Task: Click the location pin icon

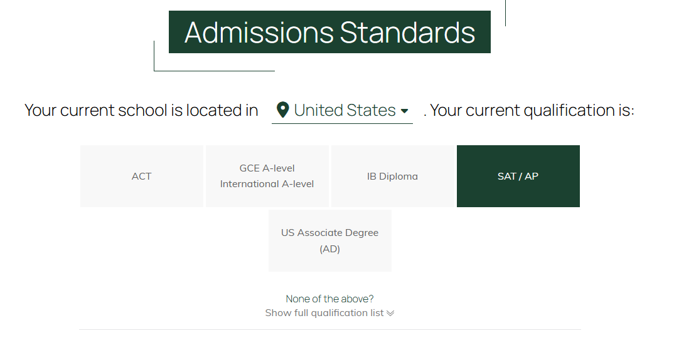Action: (x=283, y=111)
